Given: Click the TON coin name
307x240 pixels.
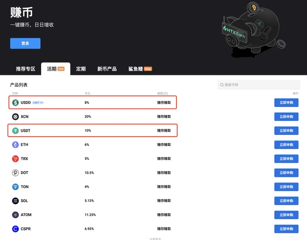Looking at the screenshot, I should [x=24, y=187].
